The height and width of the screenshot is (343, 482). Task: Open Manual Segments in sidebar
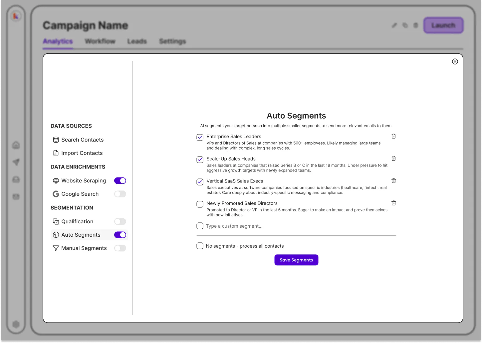(x=80, y=248)
